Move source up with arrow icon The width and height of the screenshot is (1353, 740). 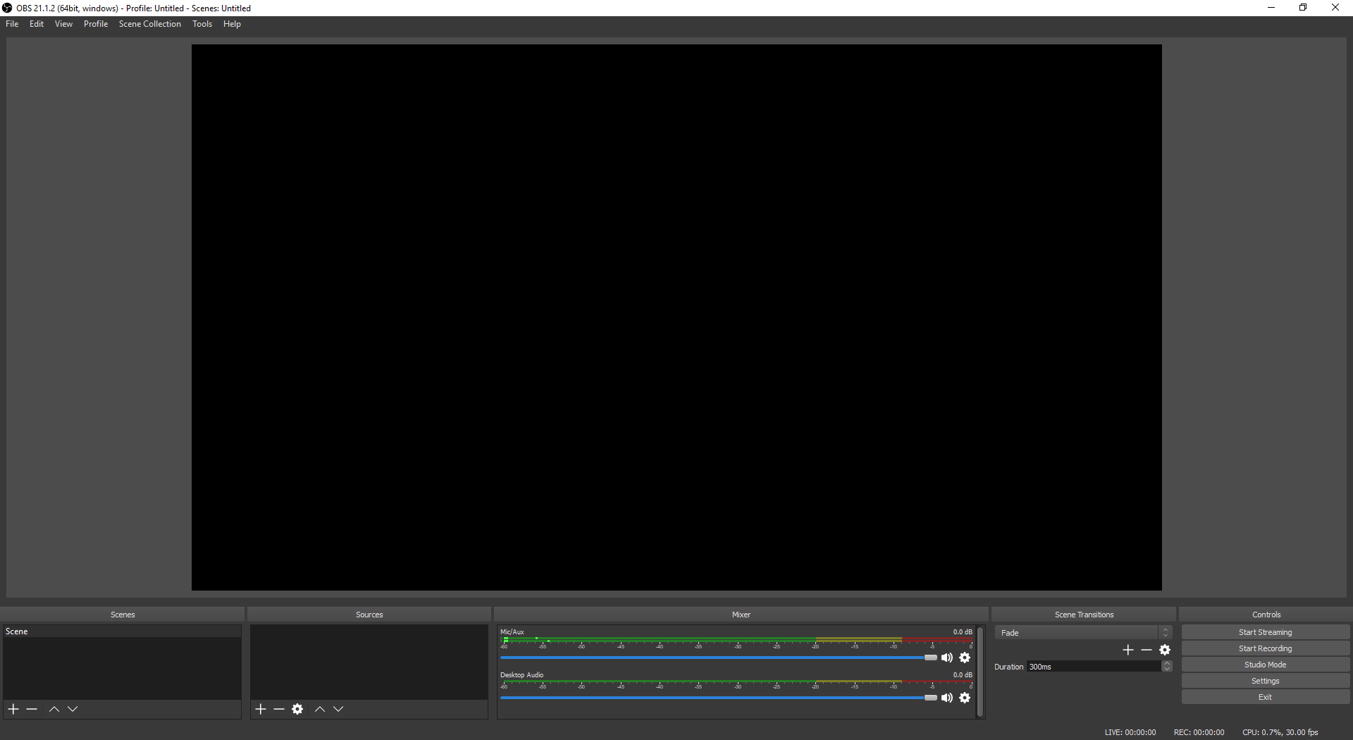[x=320, y=709]
